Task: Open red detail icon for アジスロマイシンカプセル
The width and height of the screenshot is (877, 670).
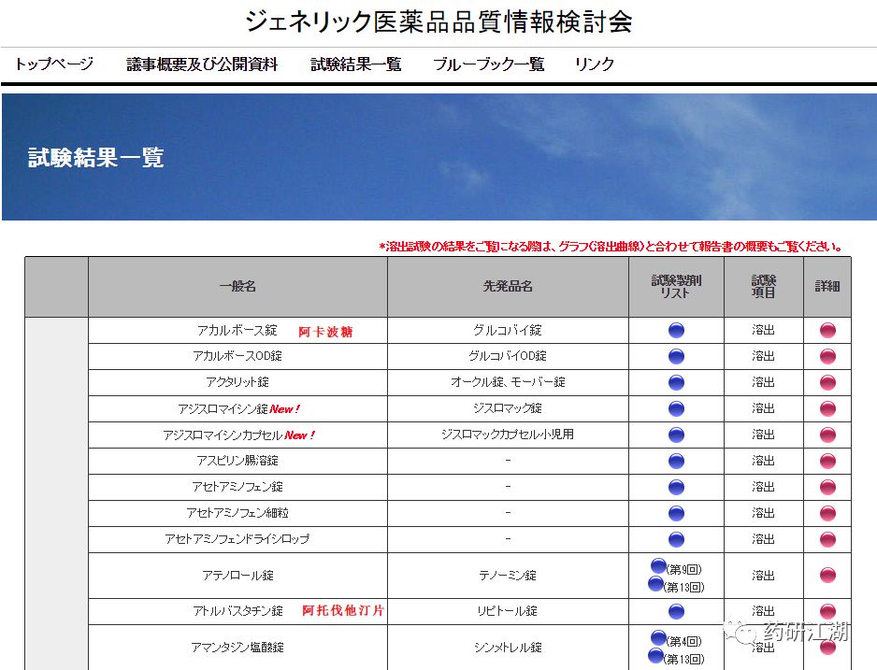Action: [x=827, y=435]
